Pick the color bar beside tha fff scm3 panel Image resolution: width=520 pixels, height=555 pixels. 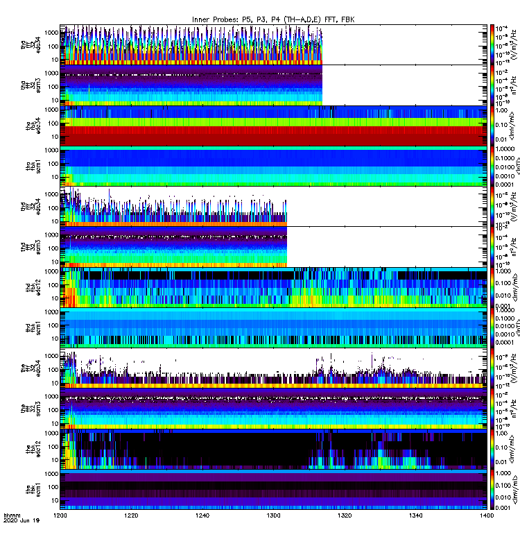pyautogui.click(x=492, y=85)
